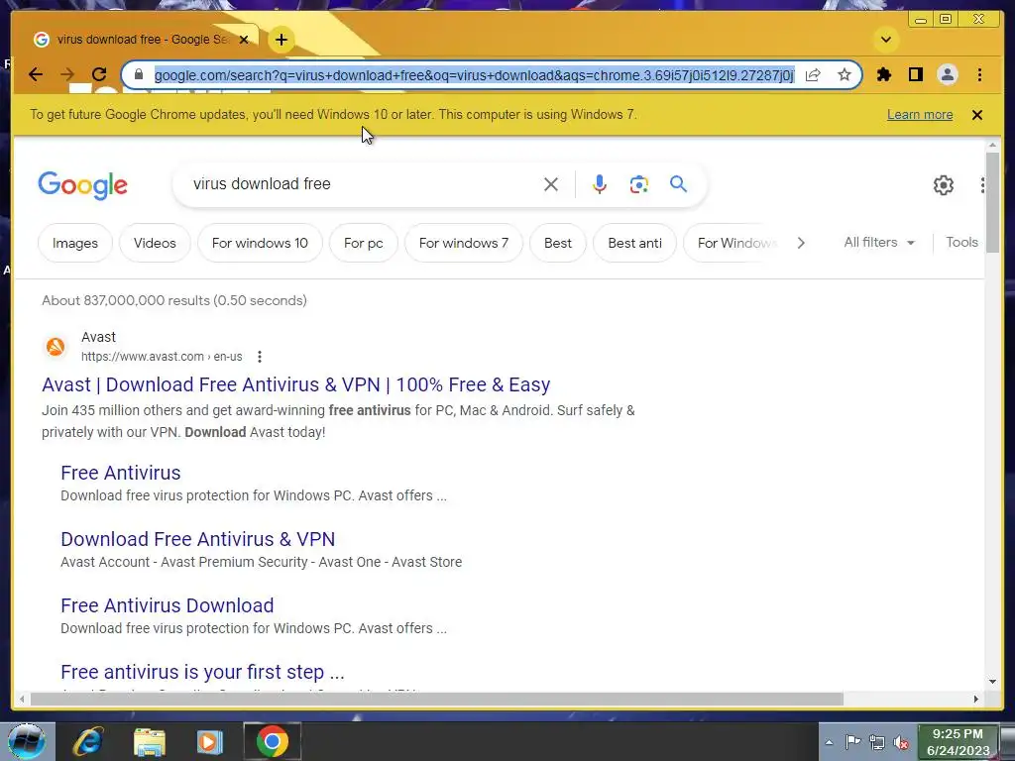Viewport: 1015px width, 761px height.
Task: Open the Extensions puzzle icon
Action: (883, 75)
